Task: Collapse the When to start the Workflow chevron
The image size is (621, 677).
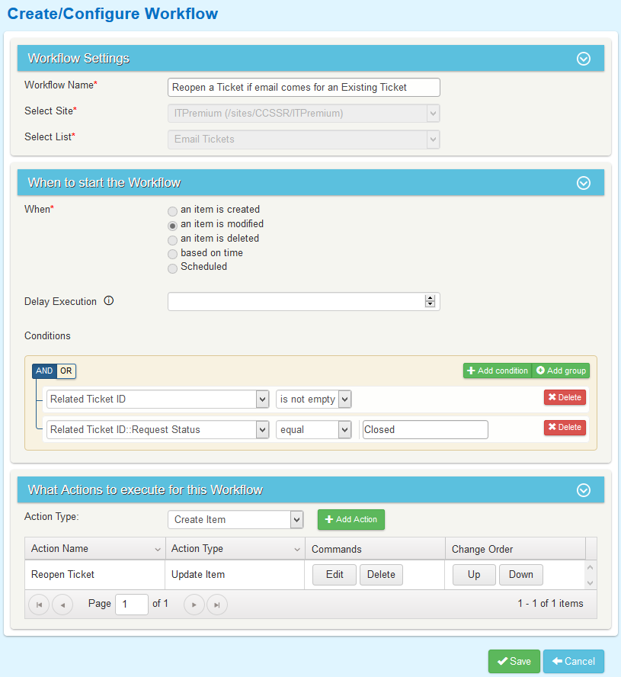Action: [x=584, y=183]
